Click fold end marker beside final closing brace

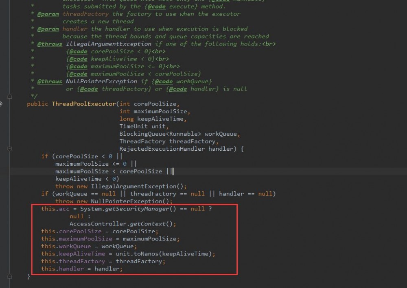(x=10, y=276)
